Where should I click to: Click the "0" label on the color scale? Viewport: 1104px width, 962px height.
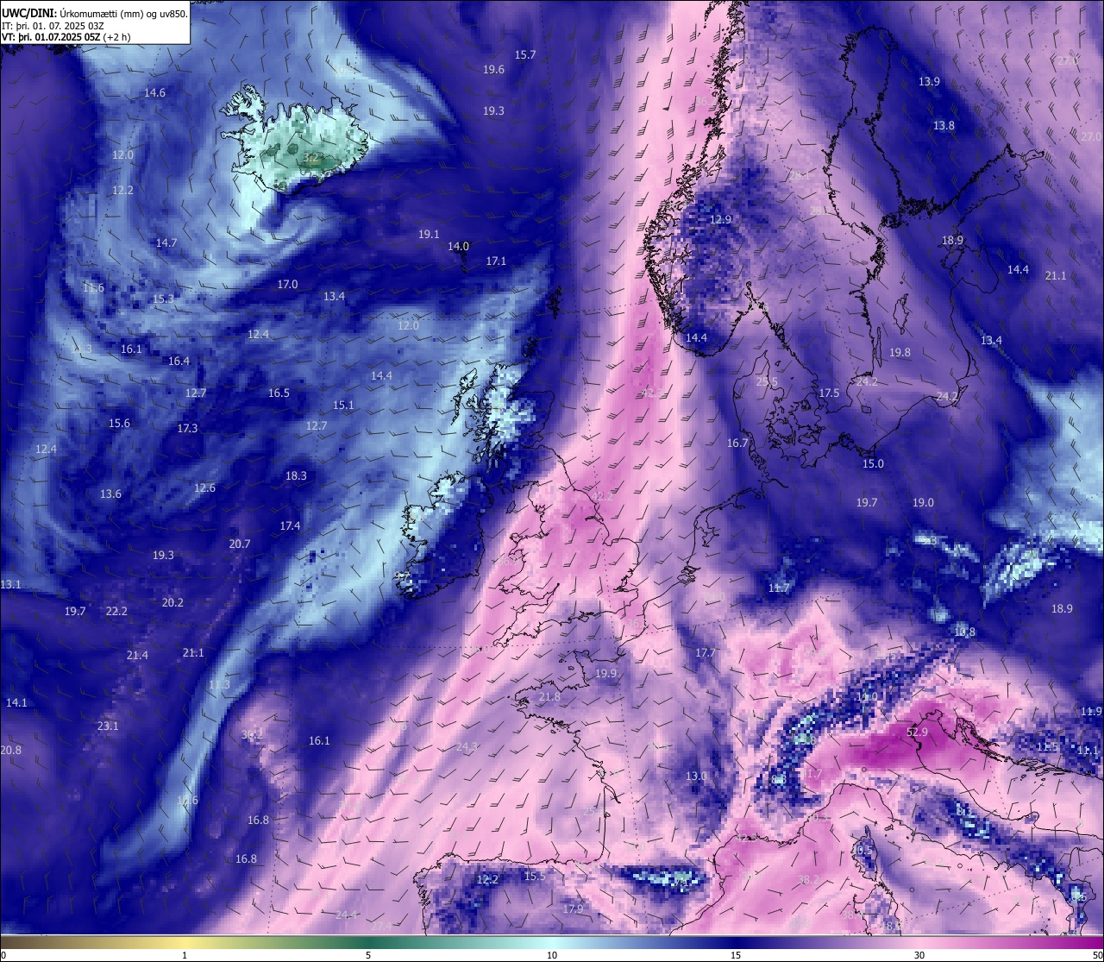pos(3,955)
